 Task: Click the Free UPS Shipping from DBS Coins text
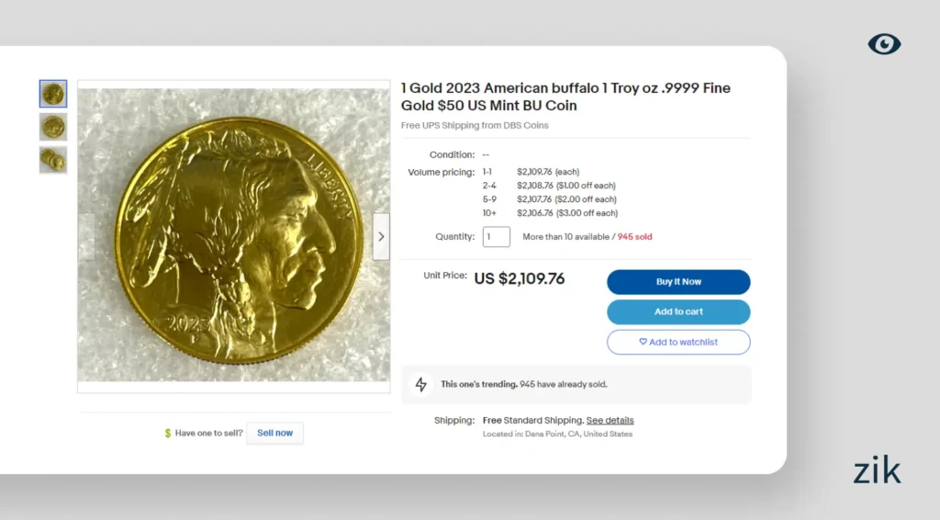[475, 125]
